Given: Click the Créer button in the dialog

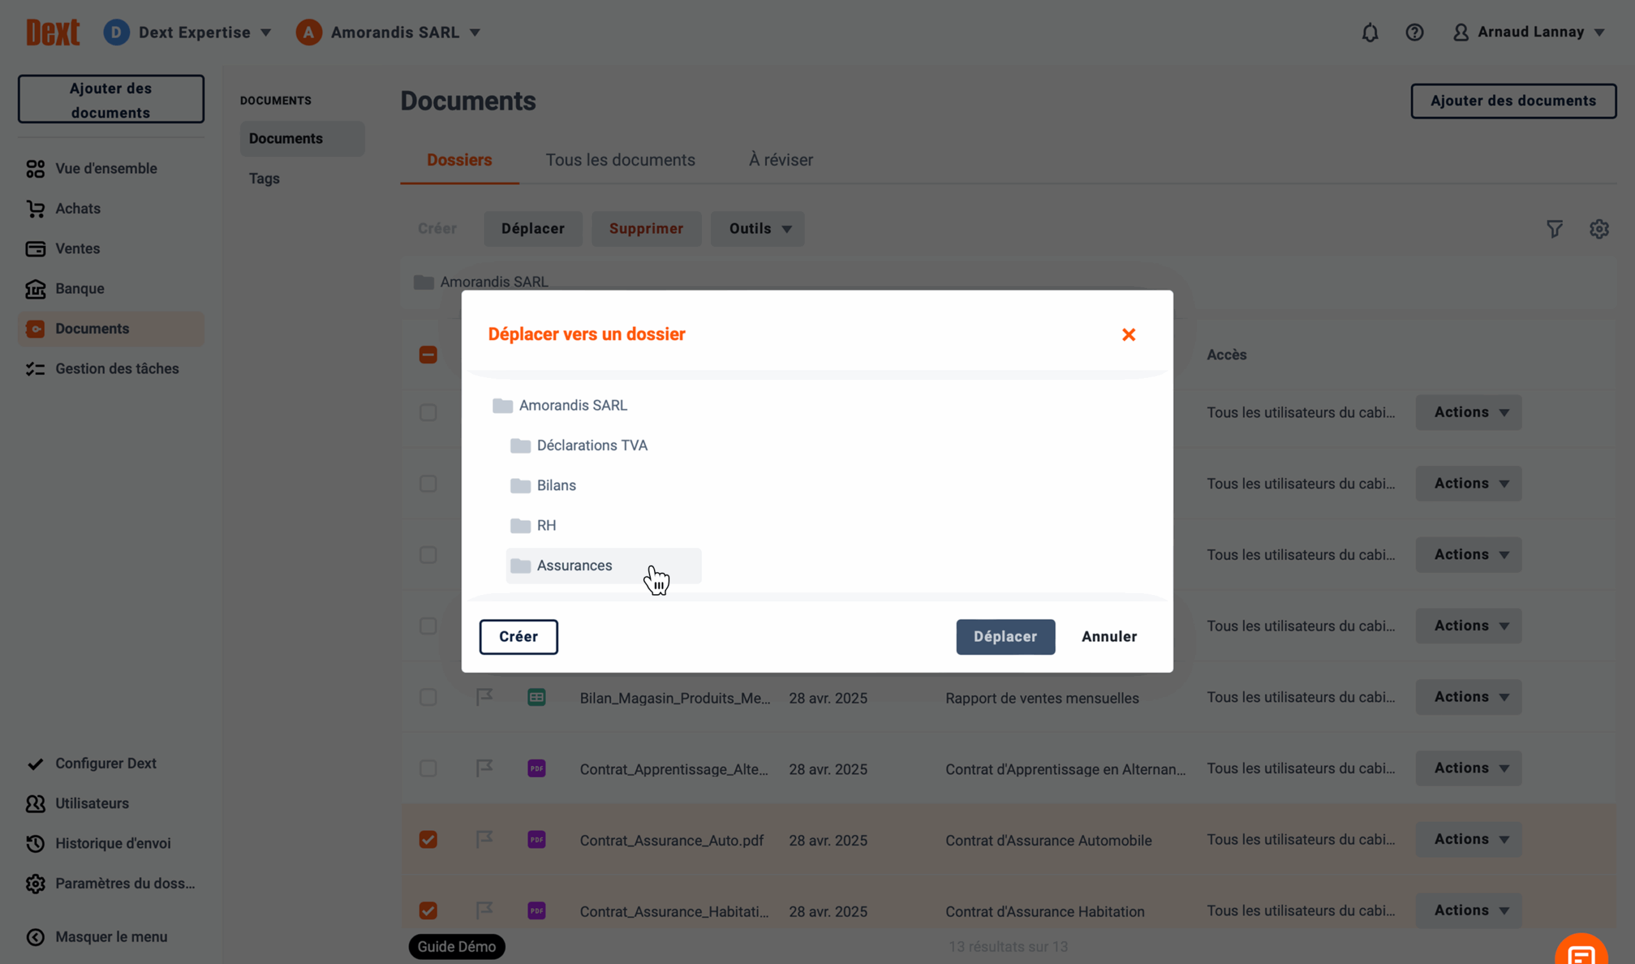Looking at the screenshot, I should [518, 636].
